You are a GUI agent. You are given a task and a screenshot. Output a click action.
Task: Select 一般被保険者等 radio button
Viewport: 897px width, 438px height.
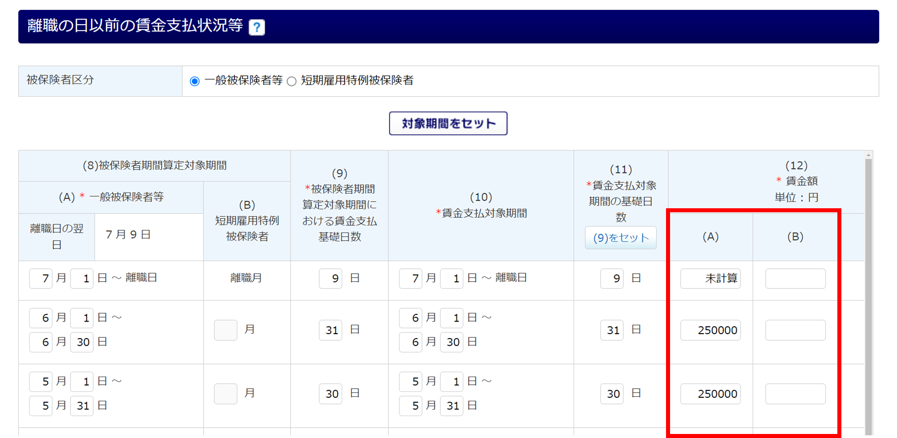pos(195,81)
